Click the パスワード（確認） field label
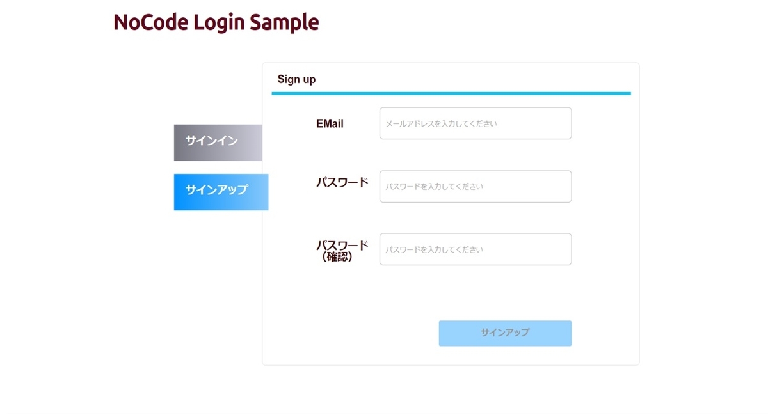Viewport: 768px width, 415px height. click(343, 249)
